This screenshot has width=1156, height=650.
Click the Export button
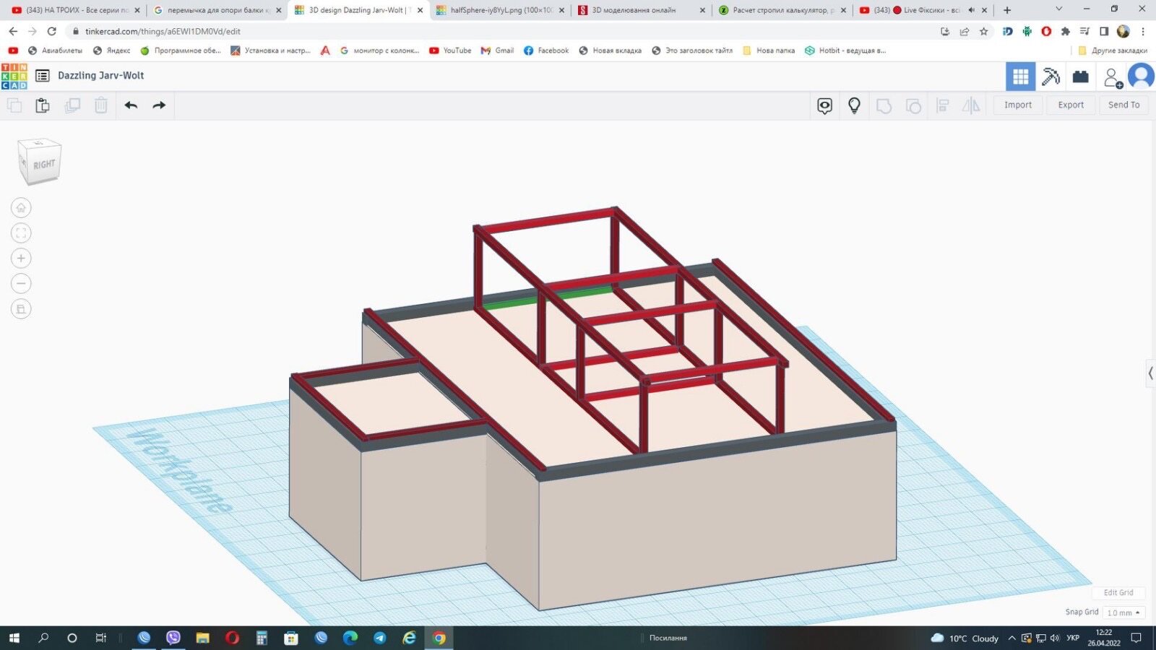point(1070,105)
